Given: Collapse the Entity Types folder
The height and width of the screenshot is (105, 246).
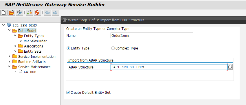Looking at the screenshot, I should coord(15,36).
